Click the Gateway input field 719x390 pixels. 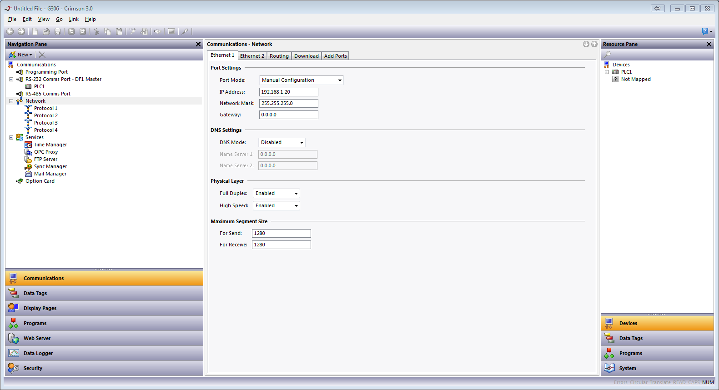coord(289,115)
